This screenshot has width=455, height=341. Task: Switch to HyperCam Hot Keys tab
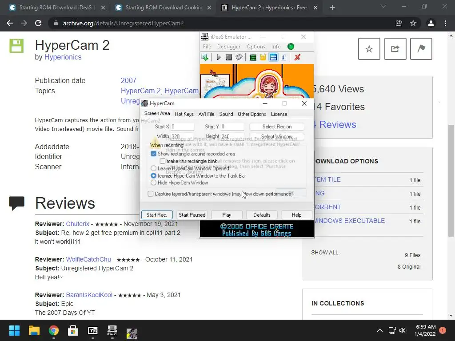184,114
